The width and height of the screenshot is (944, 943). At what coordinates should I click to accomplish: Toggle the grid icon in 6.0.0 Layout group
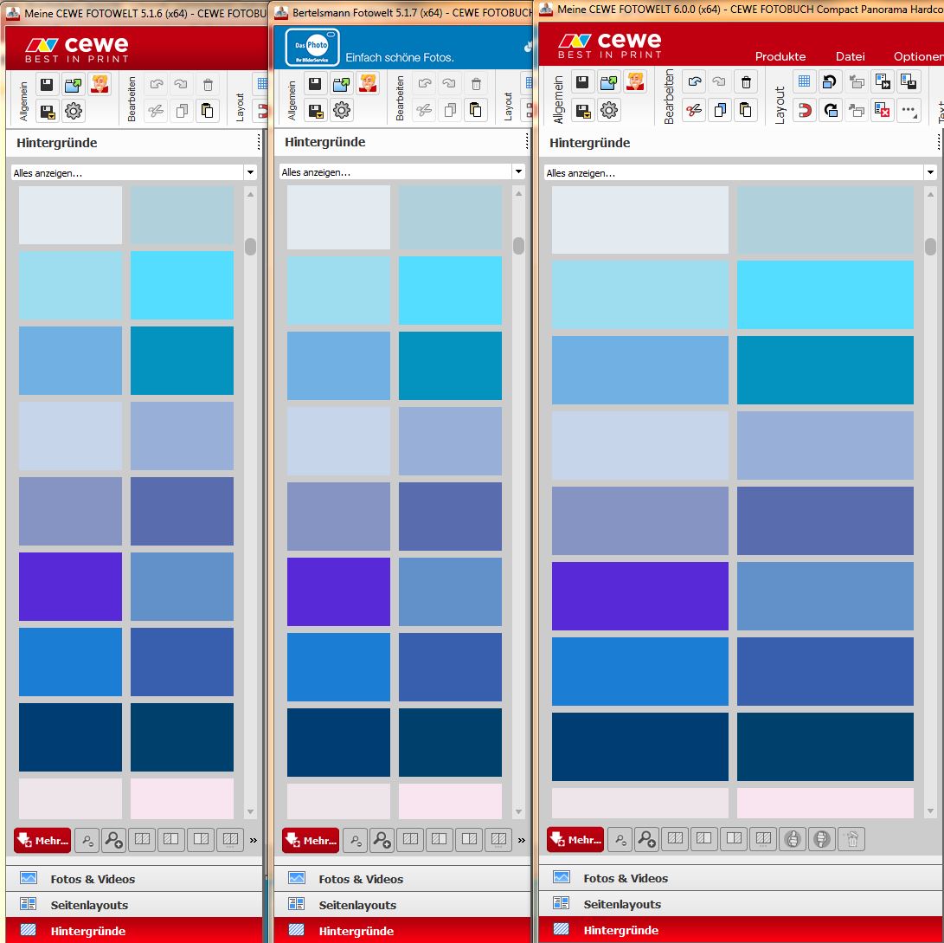(804, 81)
